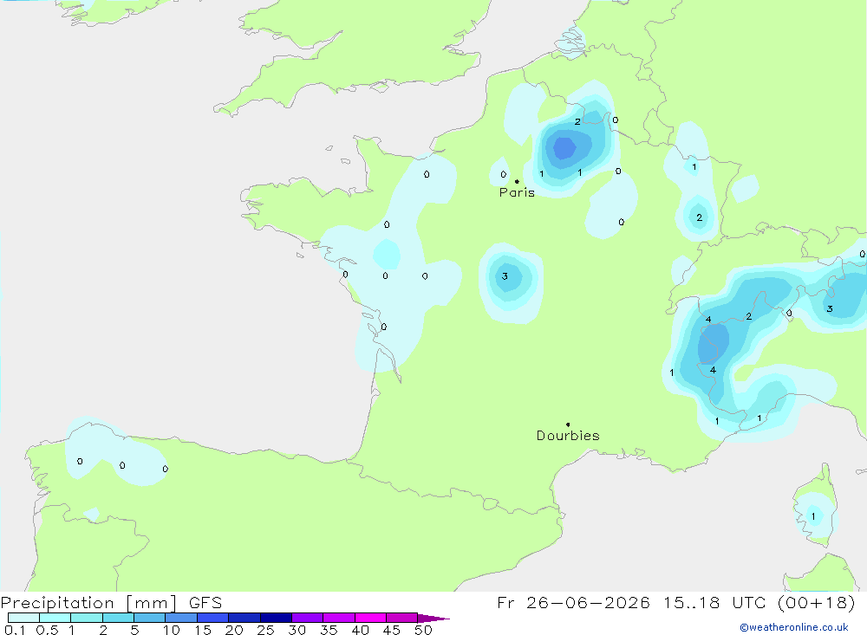Image resolution: width=867 pixels, height=635 pixels.
Task: Pick the 5–10 mm legend color swatch
Action: 150,618
